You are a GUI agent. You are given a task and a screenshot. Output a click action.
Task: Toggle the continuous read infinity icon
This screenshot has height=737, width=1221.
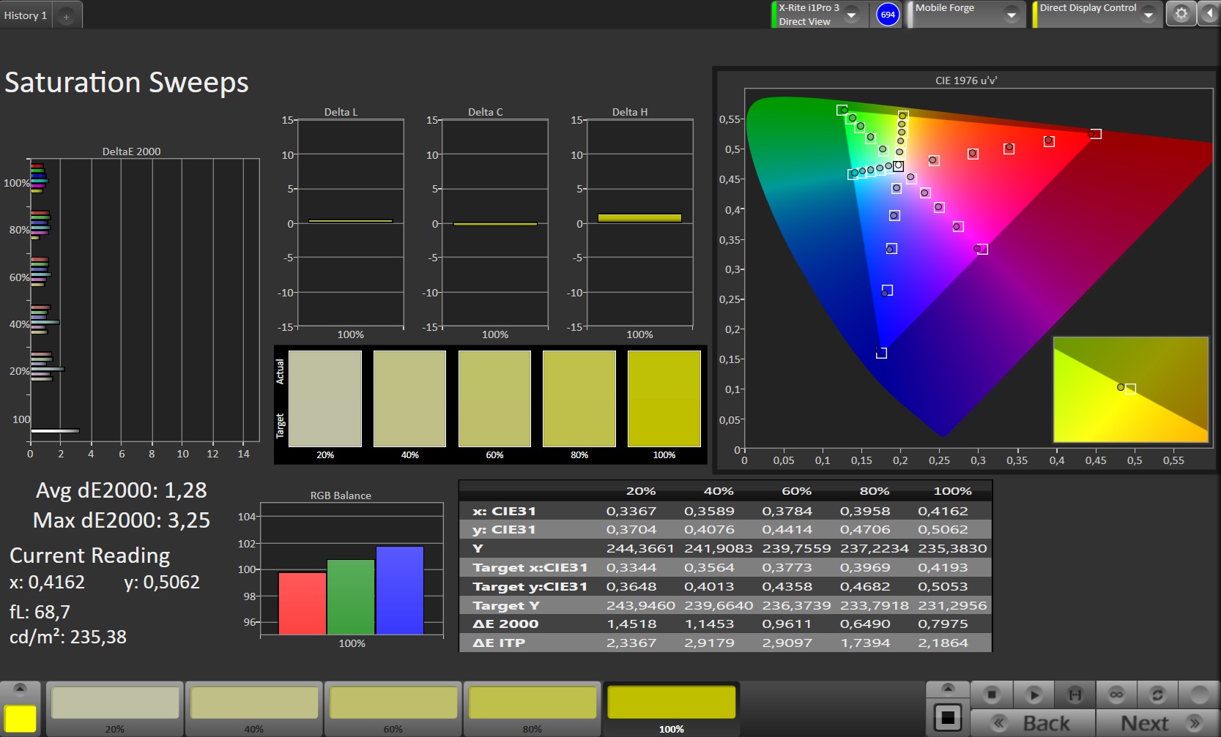(1116, 694)
